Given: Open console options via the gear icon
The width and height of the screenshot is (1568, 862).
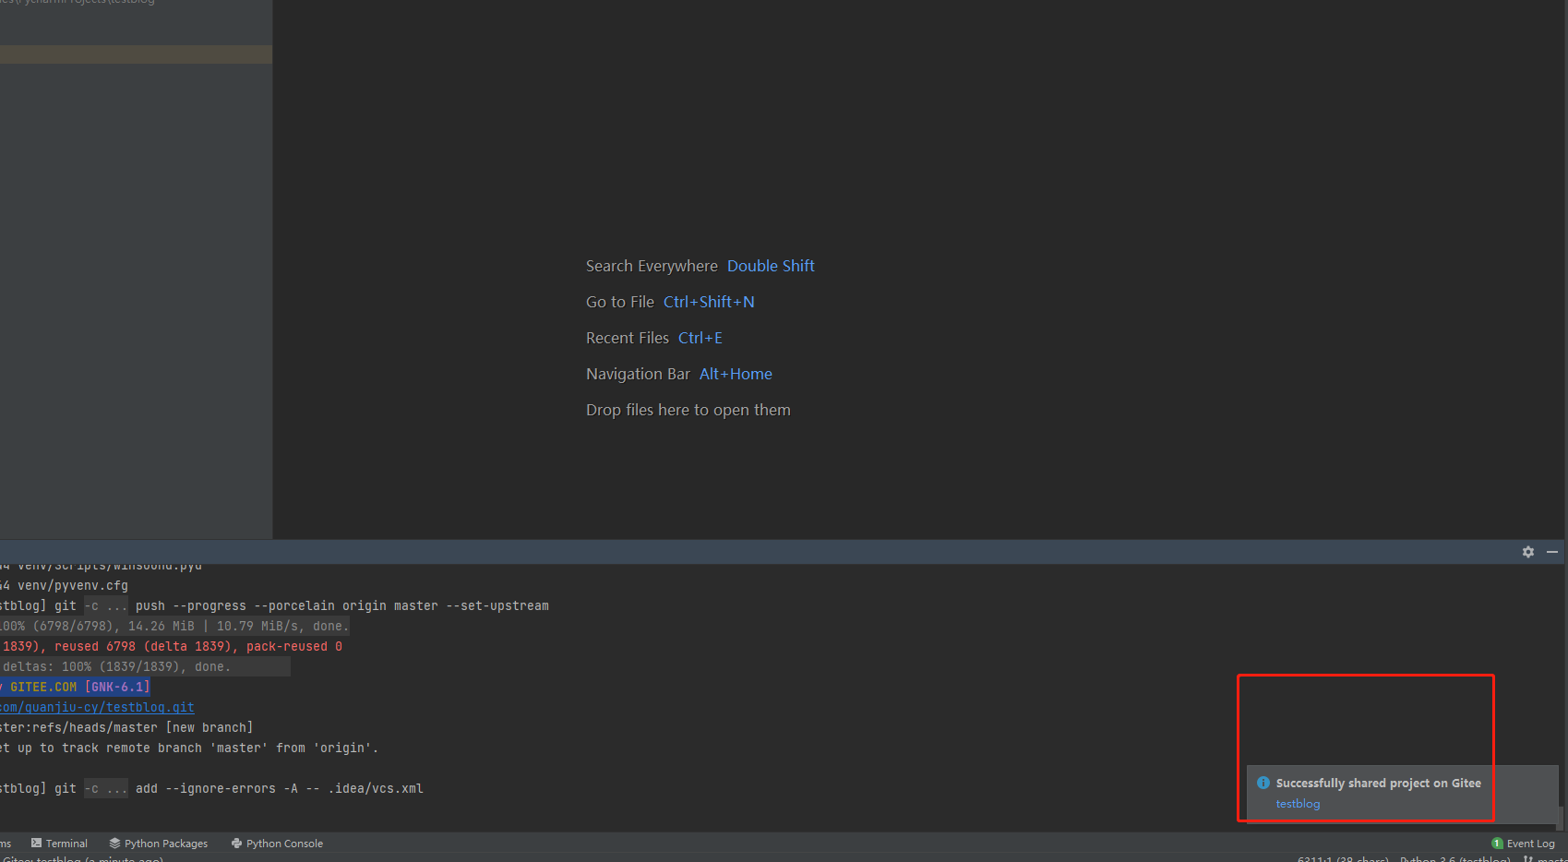Looking at the screenshot, I should tap(1528, 551).
